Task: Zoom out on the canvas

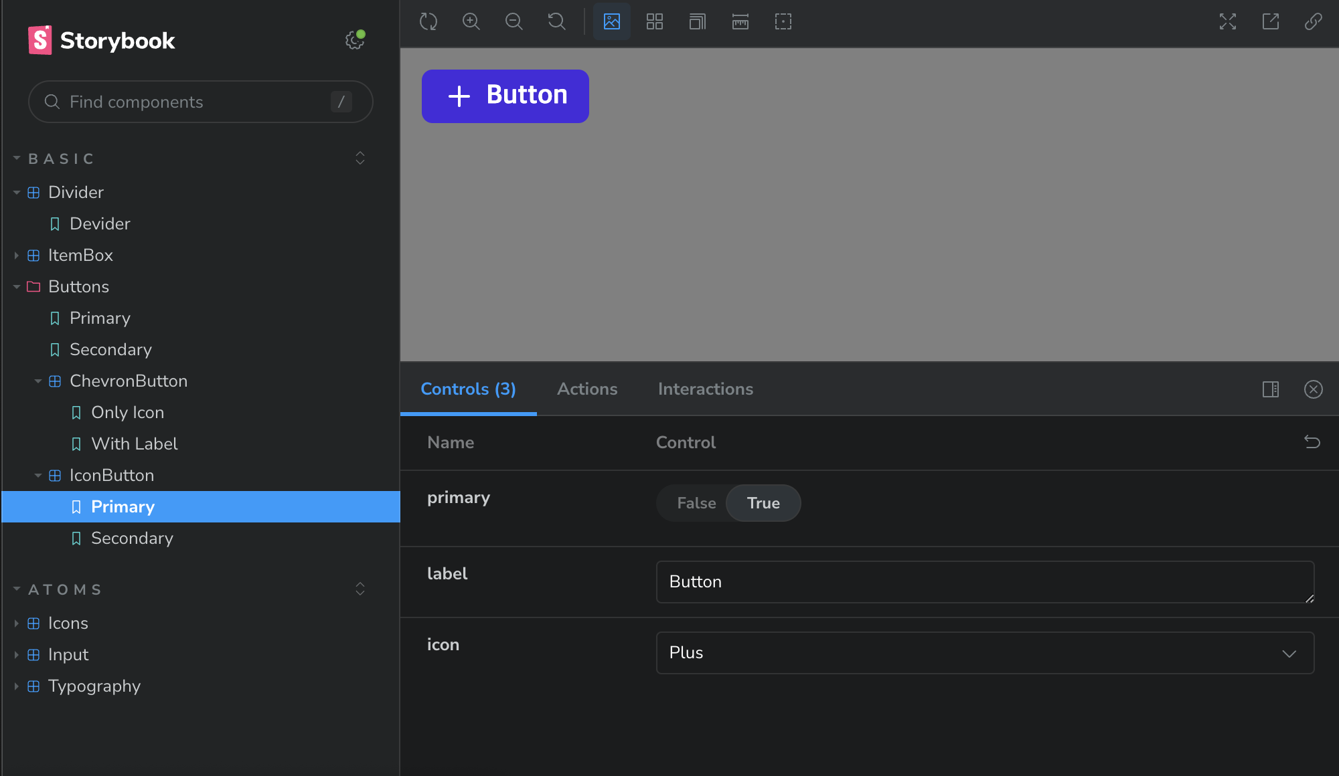Action: [514, 21]
